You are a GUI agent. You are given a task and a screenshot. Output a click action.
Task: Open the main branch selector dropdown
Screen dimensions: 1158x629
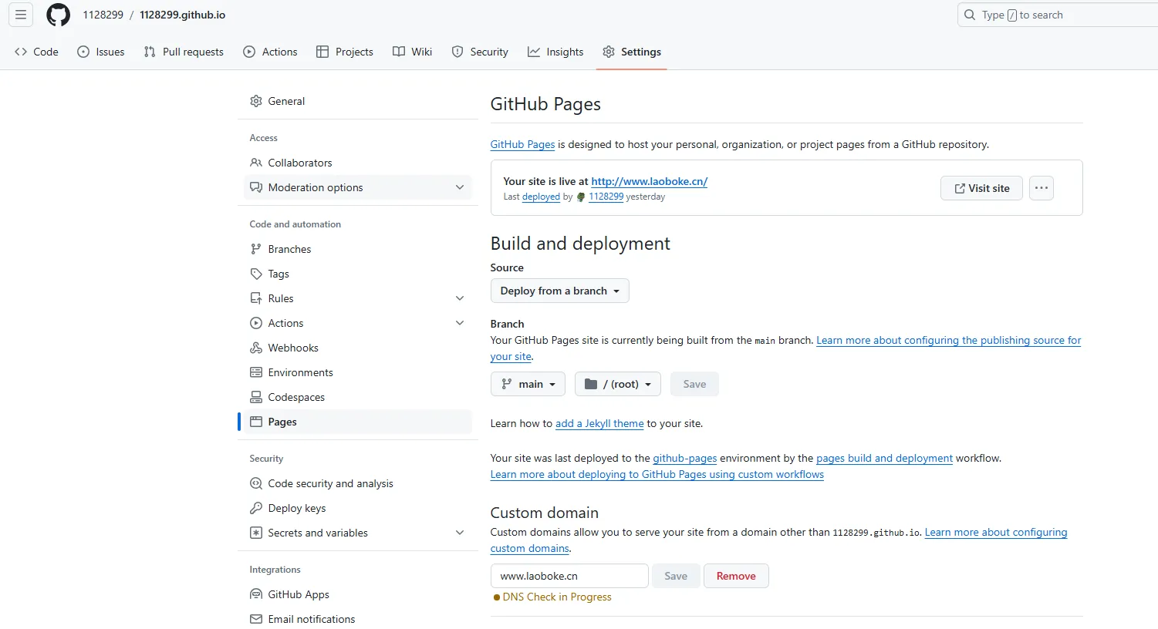(x=528, y=384)
